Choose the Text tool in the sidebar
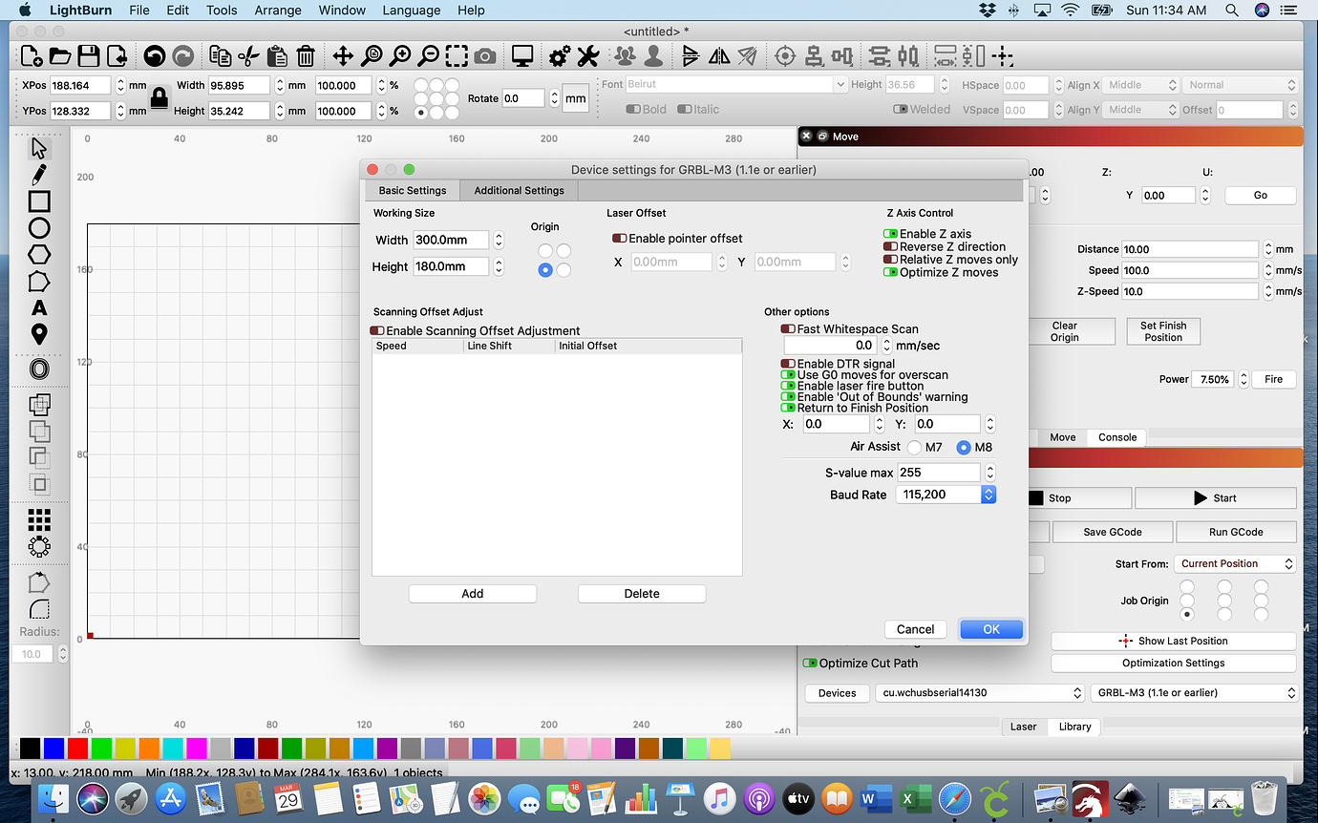This screenshot has height=823, width=1318. [x=39, y=307]
